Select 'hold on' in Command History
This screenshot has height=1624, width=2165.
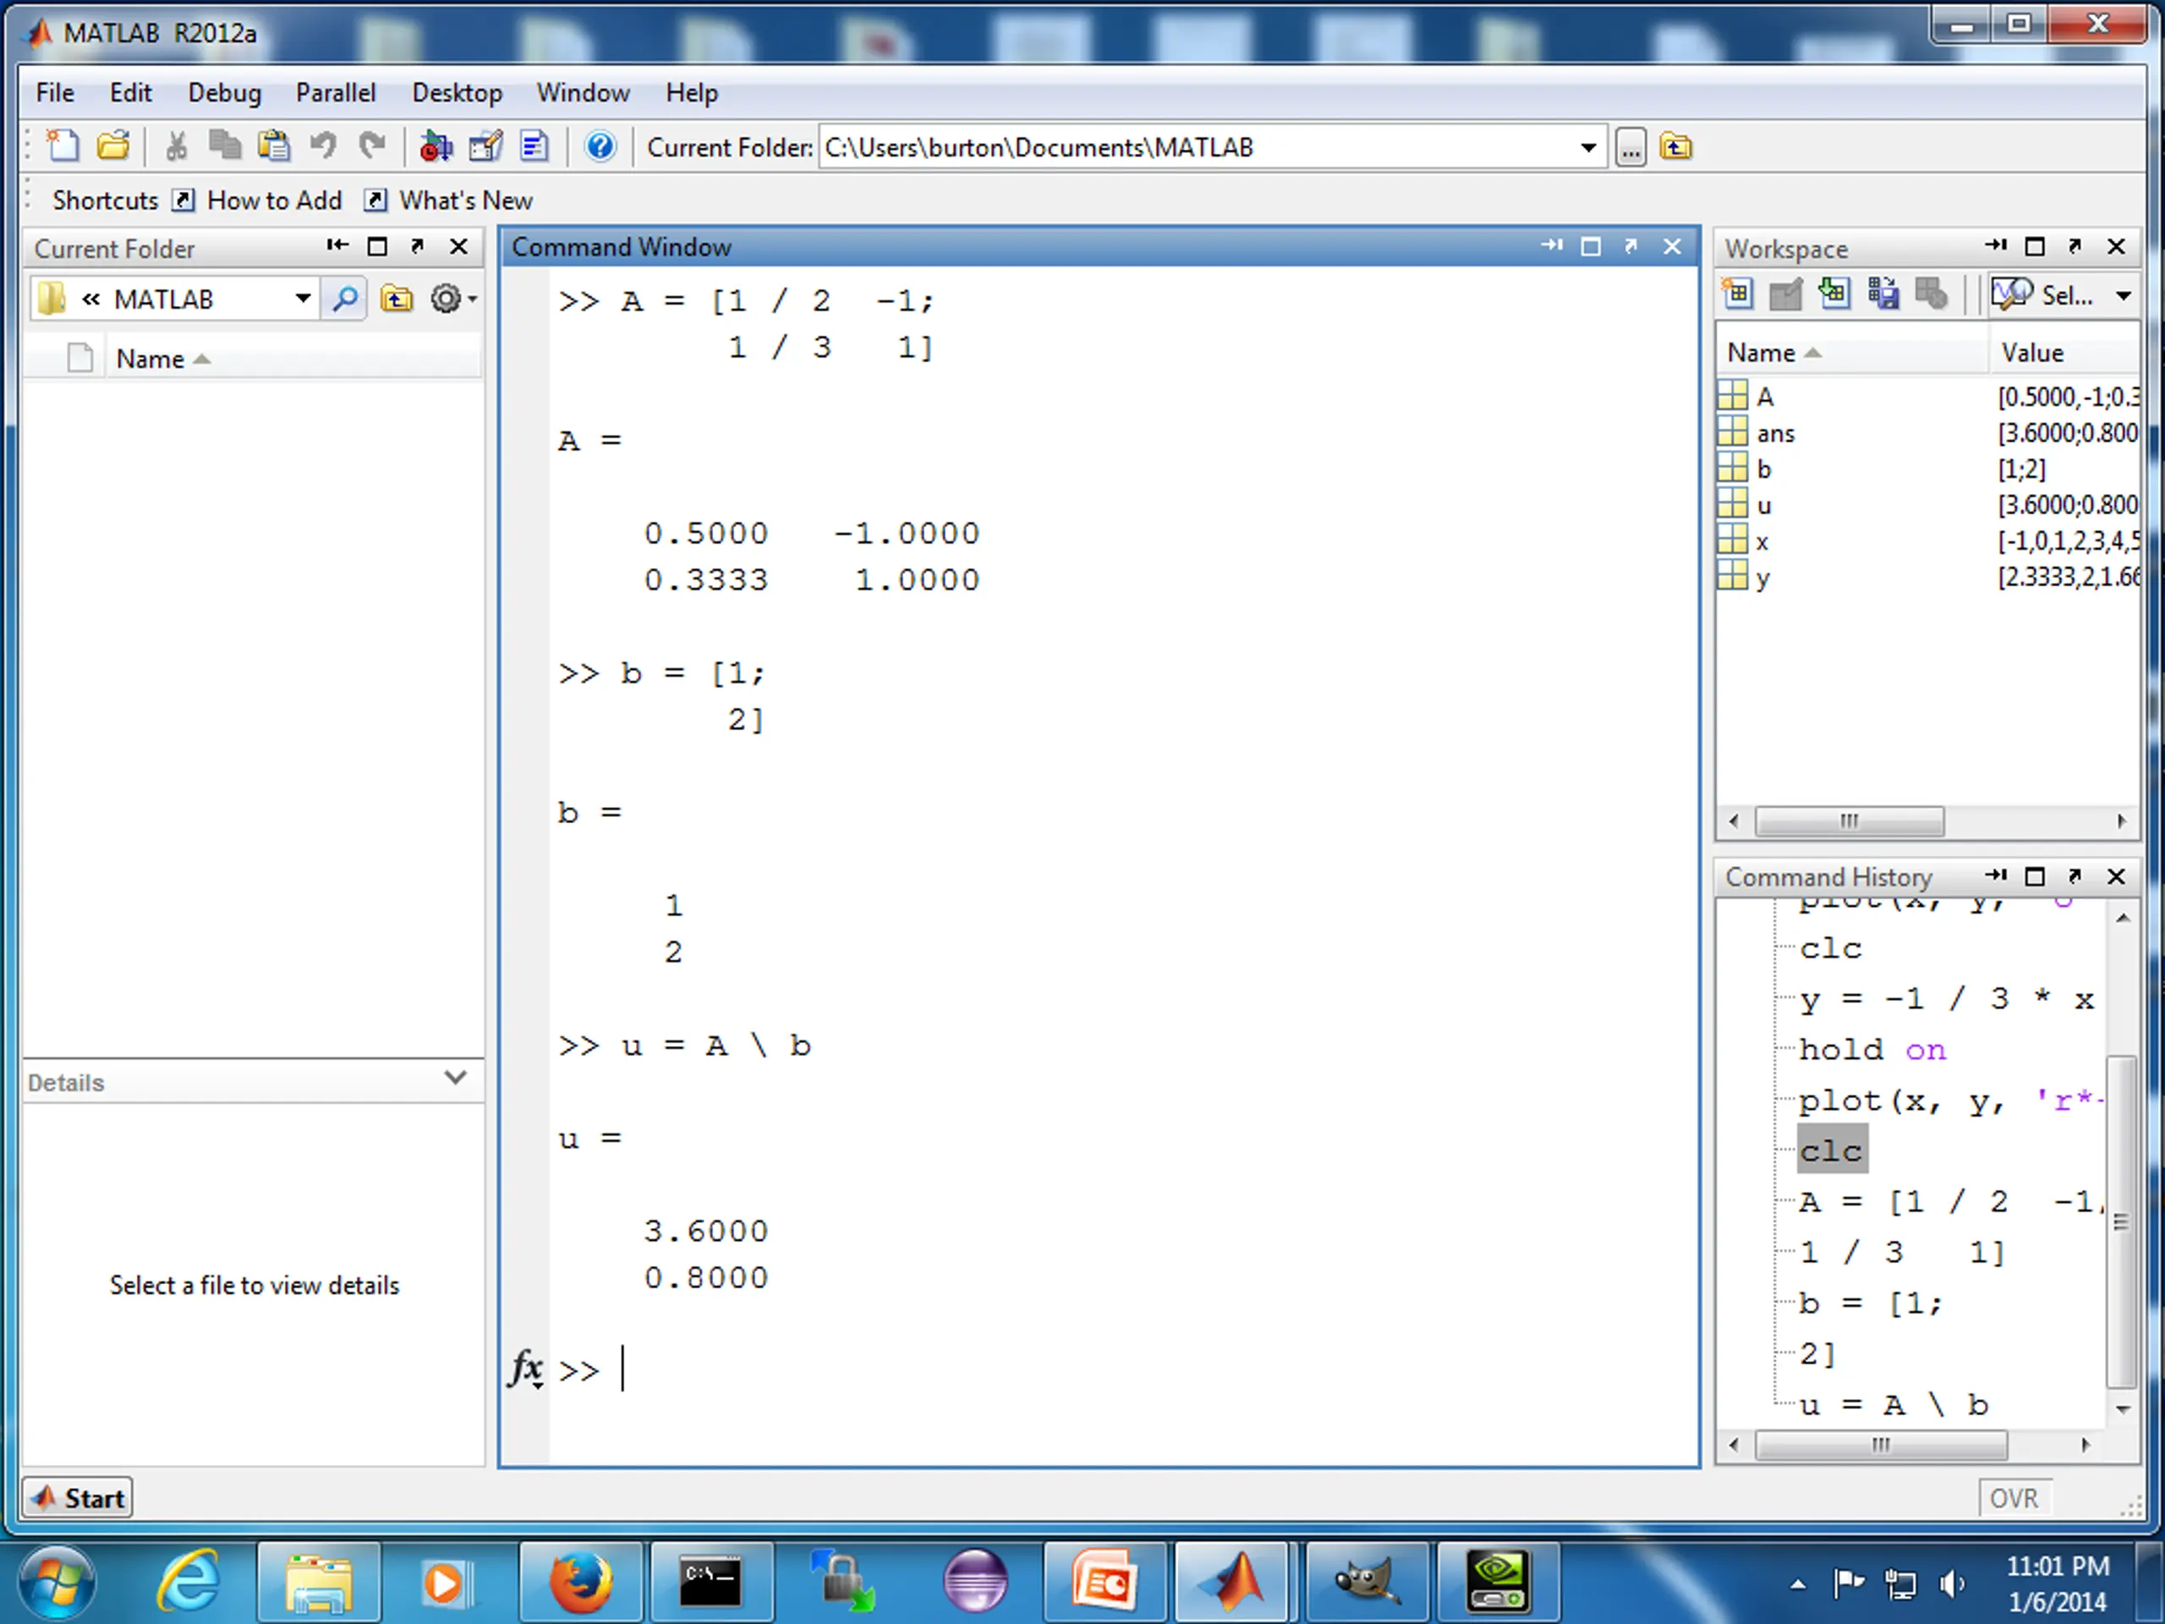pyautogui.click(x=1872, y=1050)
